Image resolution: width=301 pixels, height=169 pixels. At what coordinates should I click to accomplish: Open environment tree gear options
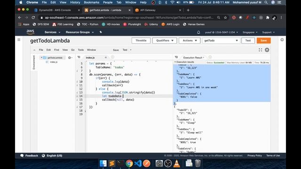[70, 57]
